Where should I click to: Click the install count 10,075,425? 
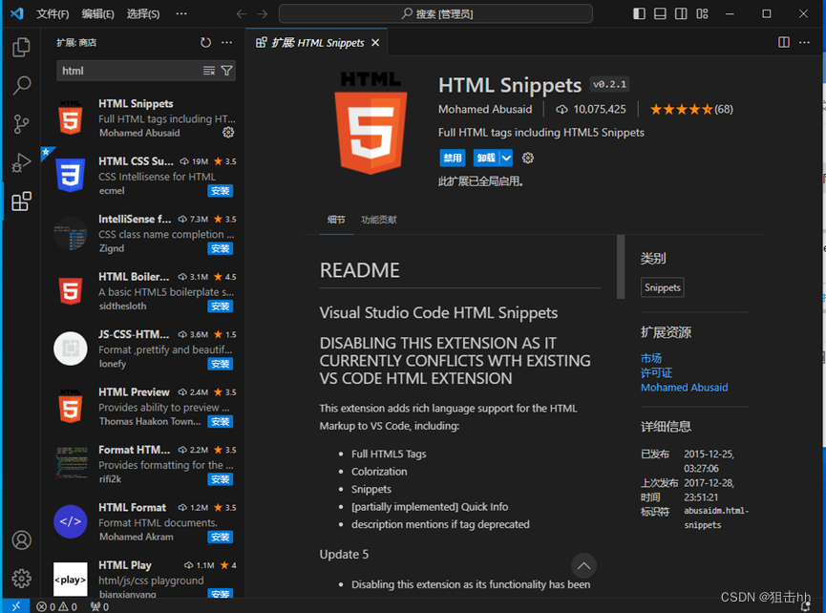[x=591, y=110]
